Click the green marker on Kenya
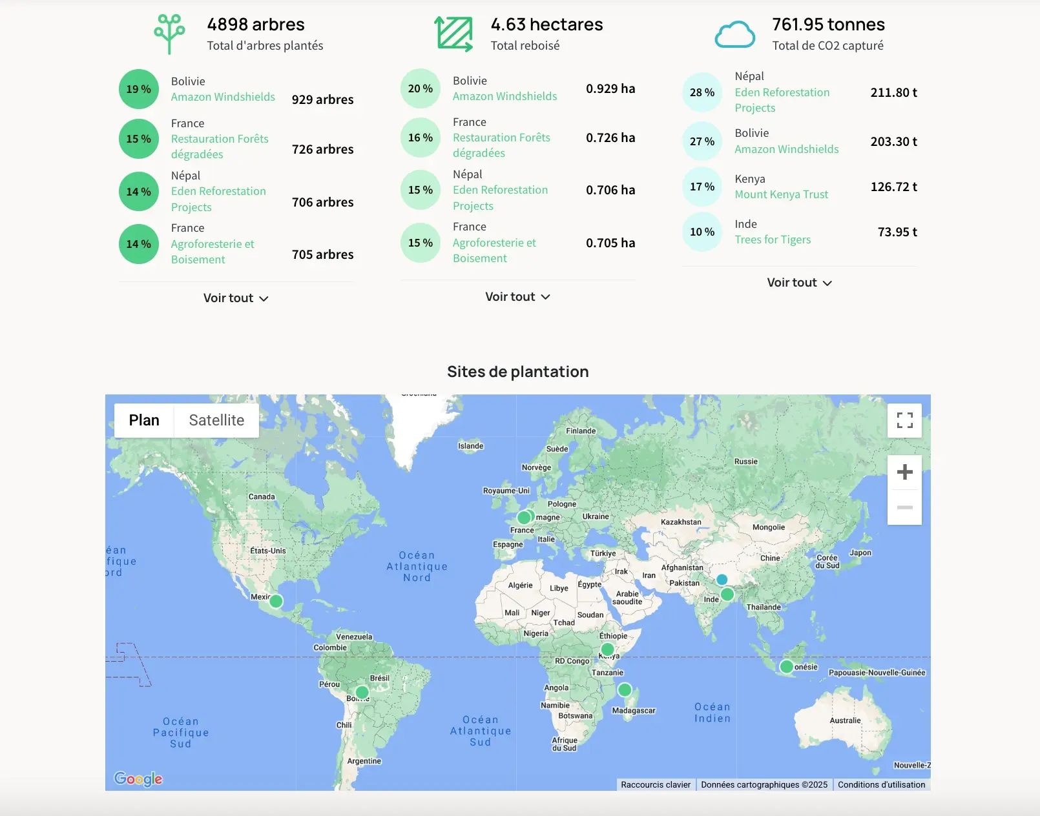 607,649
